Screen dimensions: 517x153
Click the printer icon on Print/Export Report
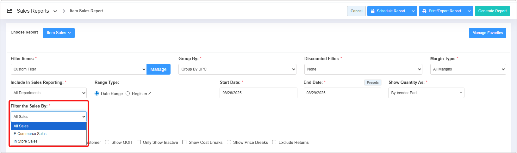point(424,11)
